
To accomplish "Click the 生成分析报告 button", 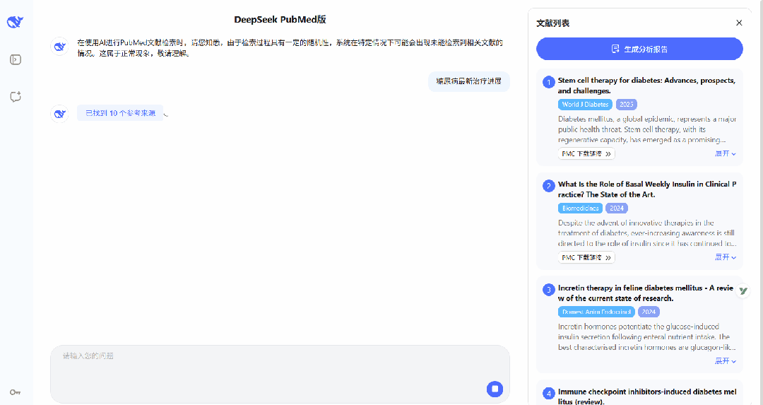I will pos(639,49).
